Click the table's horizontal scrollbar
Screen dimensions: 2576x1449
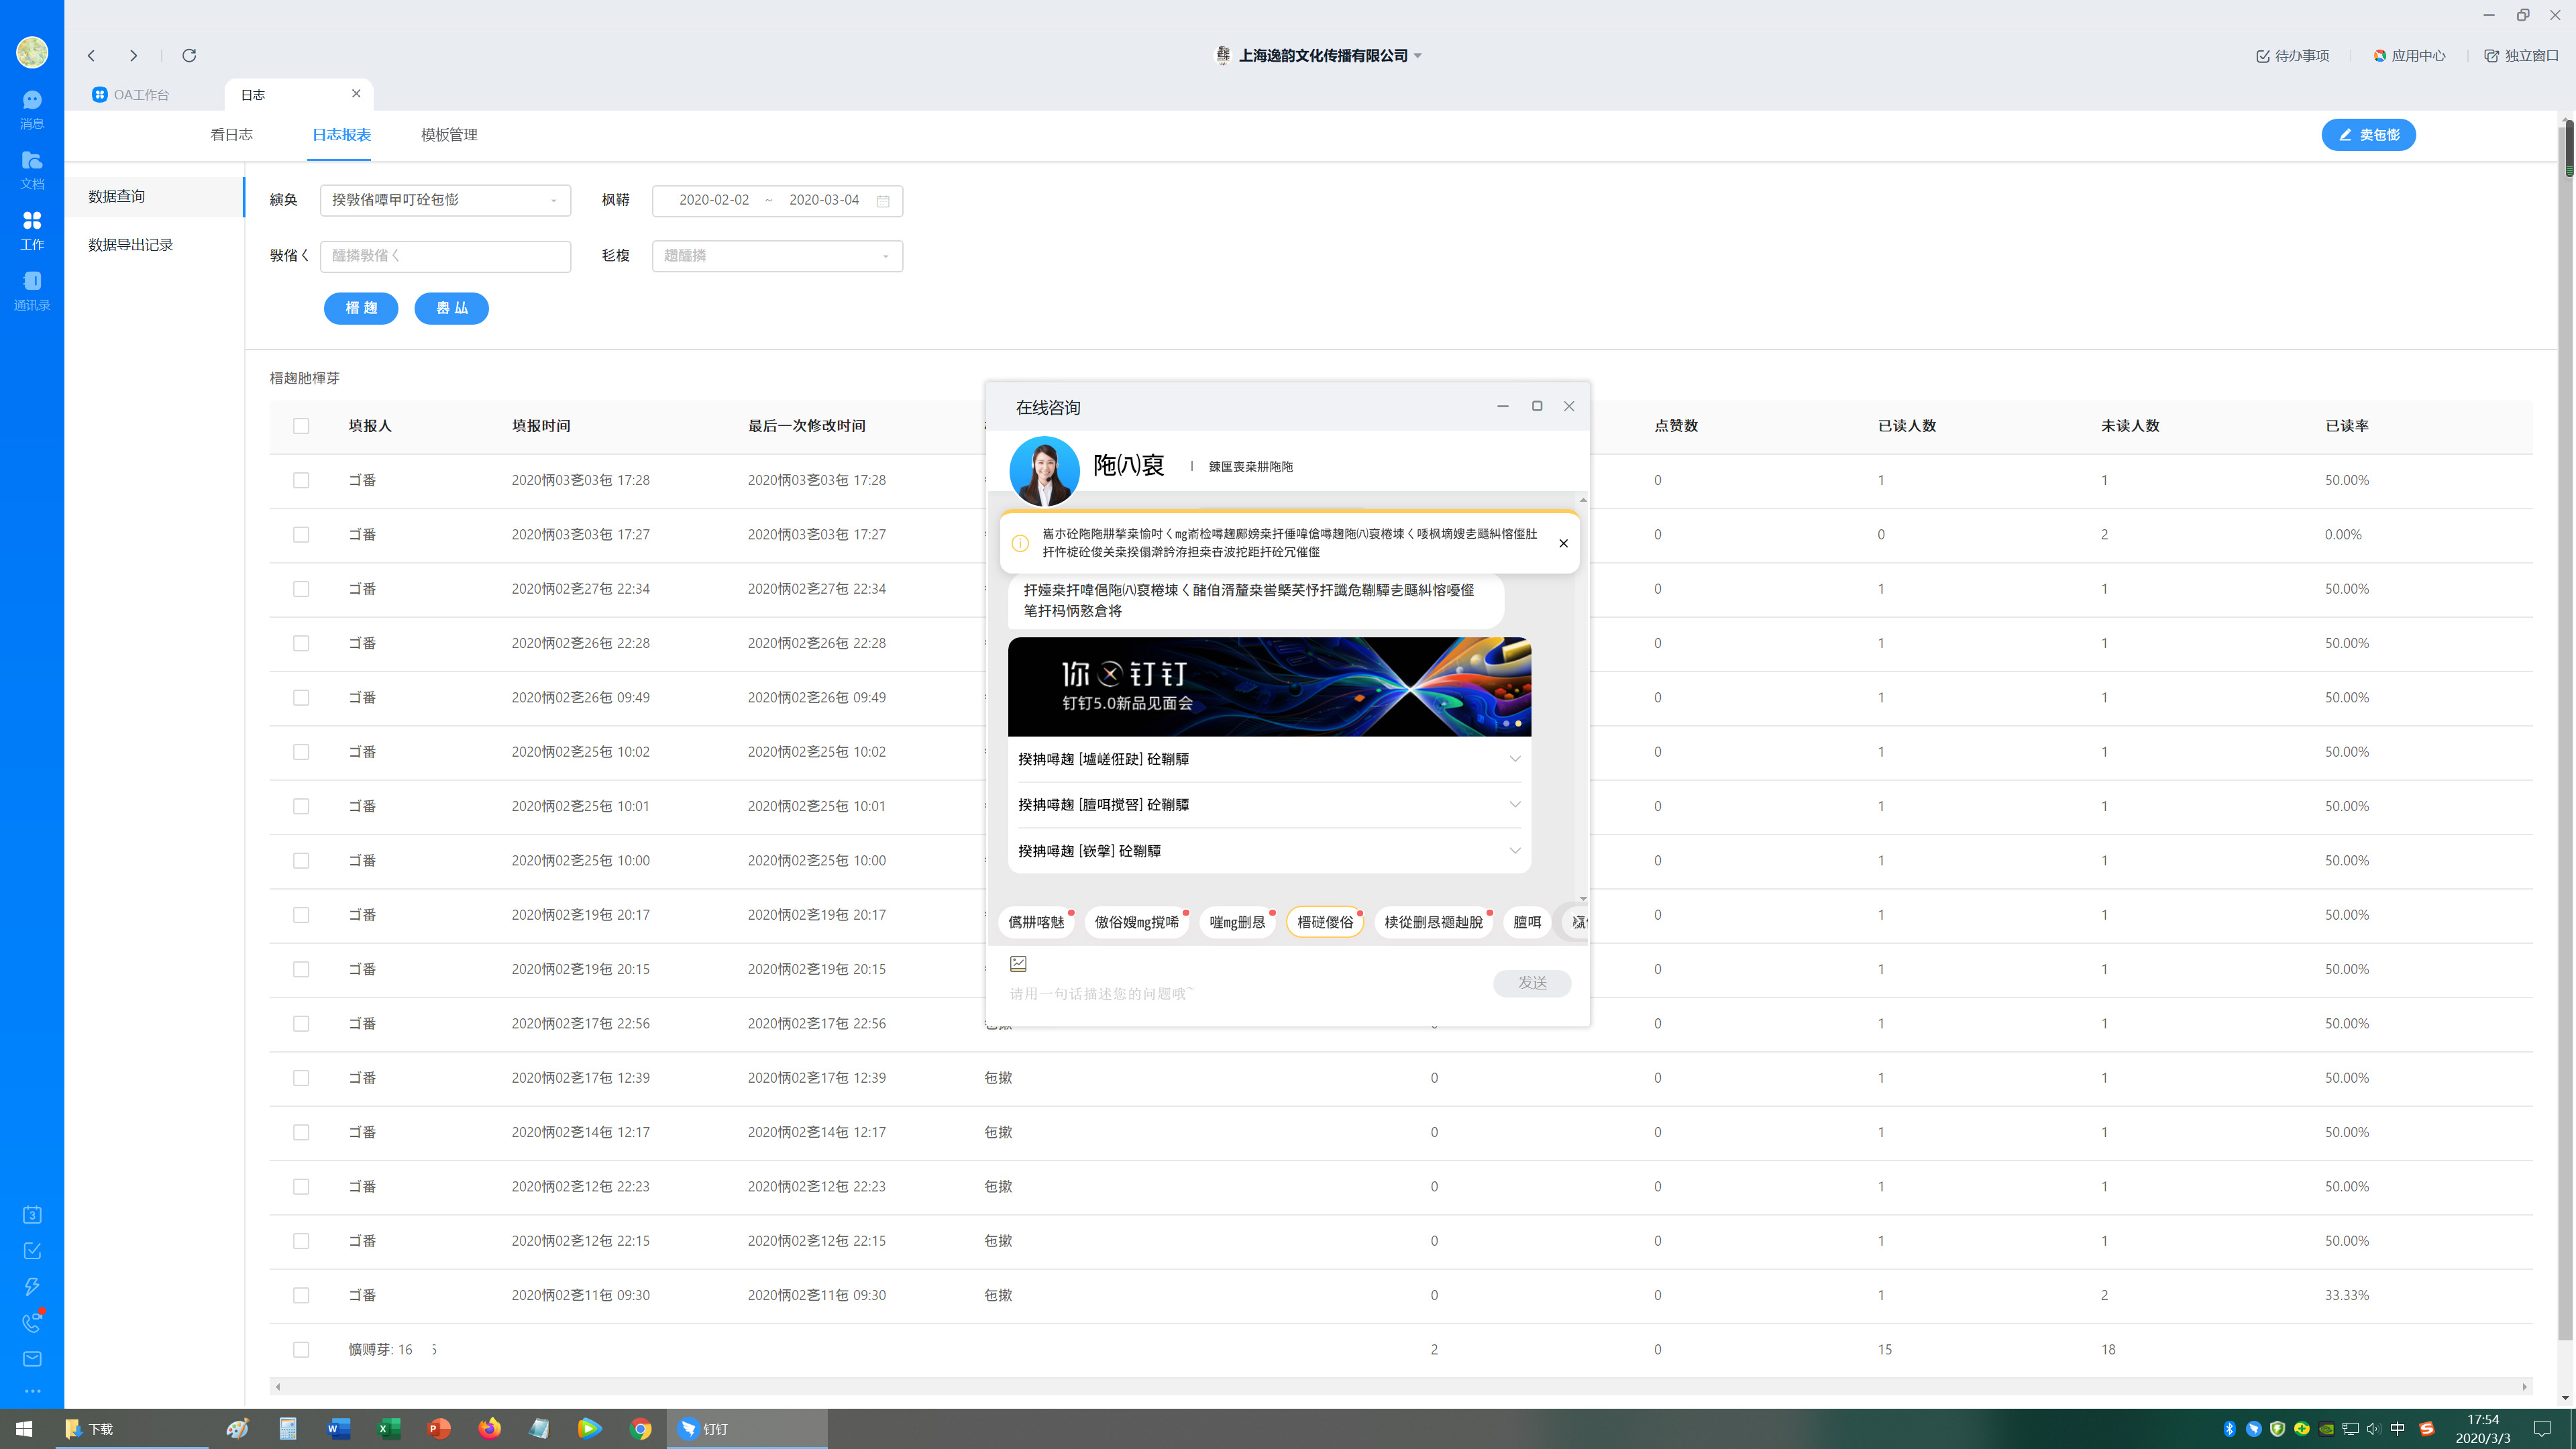pos(1400,1387)
